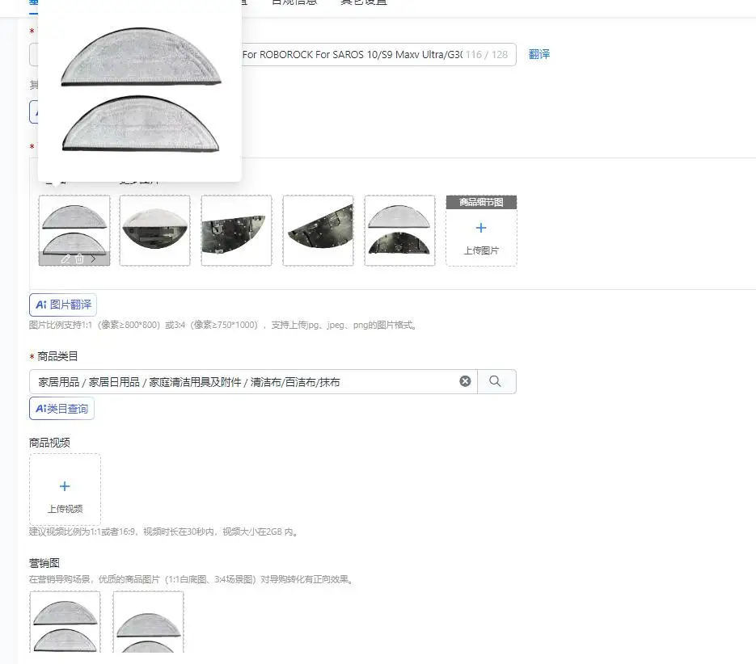
Task: Select the second marketing image thumbnail
Action: click(149, 622)
